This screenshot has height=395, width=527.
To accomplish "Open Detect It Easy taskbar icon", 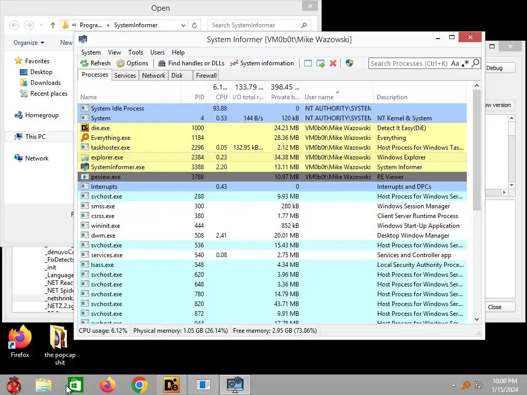I will tap(171, 385).
